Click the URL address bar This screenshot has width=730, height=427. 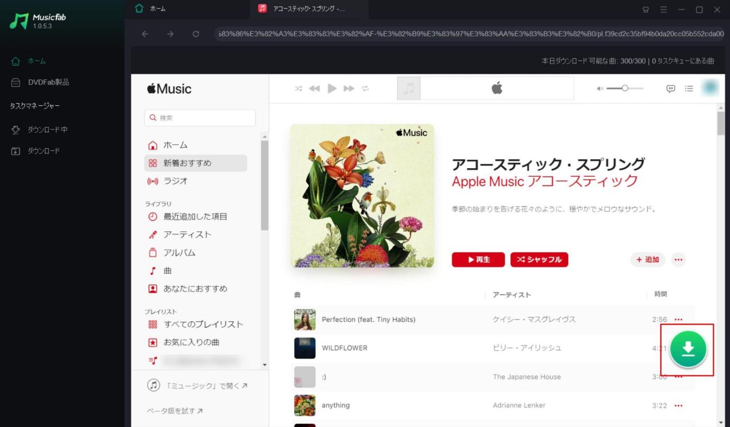point(469,34)
